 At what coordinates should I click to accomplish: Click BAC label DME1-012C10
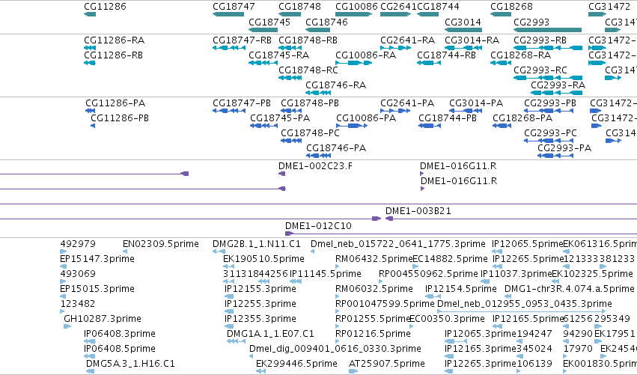tap(318, 225)
